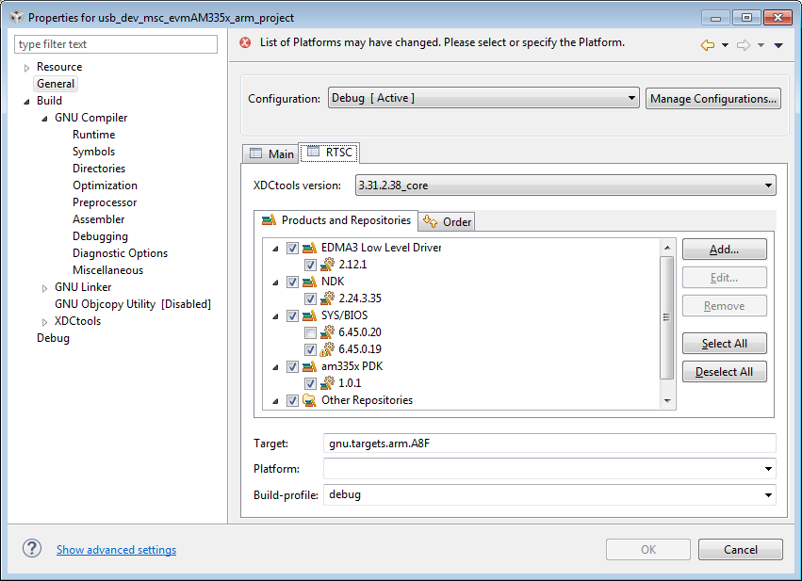This screenshot has width=802, height=581.
Task: Open Diagnostic Options page
Action: (x=121, y=253)
